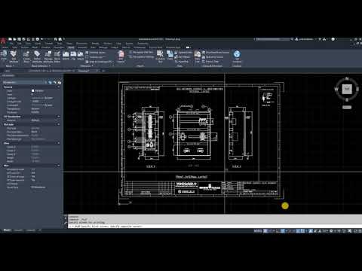Click Upload to Source
This screenshot has width=362, height=271.
click(213, 57)
